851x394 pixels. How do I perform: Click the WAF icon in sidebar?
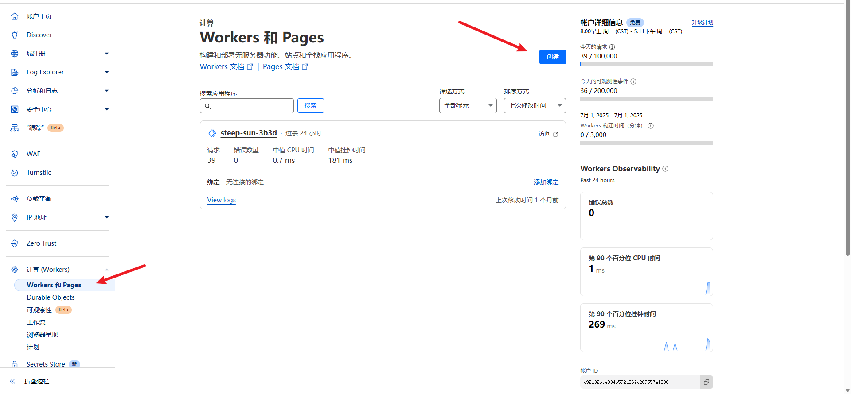point(15,154)
